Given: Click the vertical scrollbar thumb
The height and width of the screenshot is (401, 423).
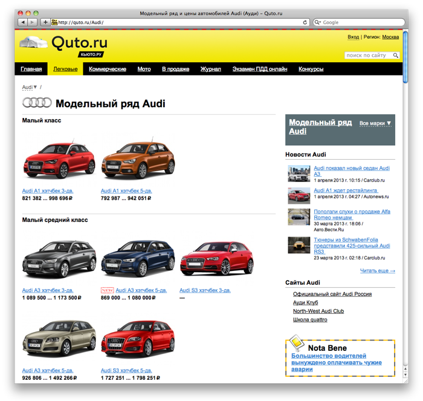Looking at the screenshot, I should point(405,57).
